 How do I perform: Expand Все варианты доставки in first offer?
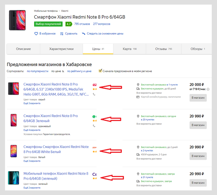click(149, 93)
